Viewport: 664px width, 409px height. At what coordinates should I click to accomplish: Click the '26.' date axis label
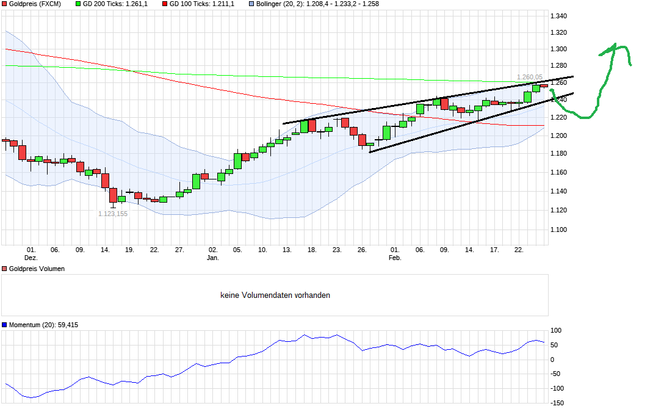[x=362, y=250]
